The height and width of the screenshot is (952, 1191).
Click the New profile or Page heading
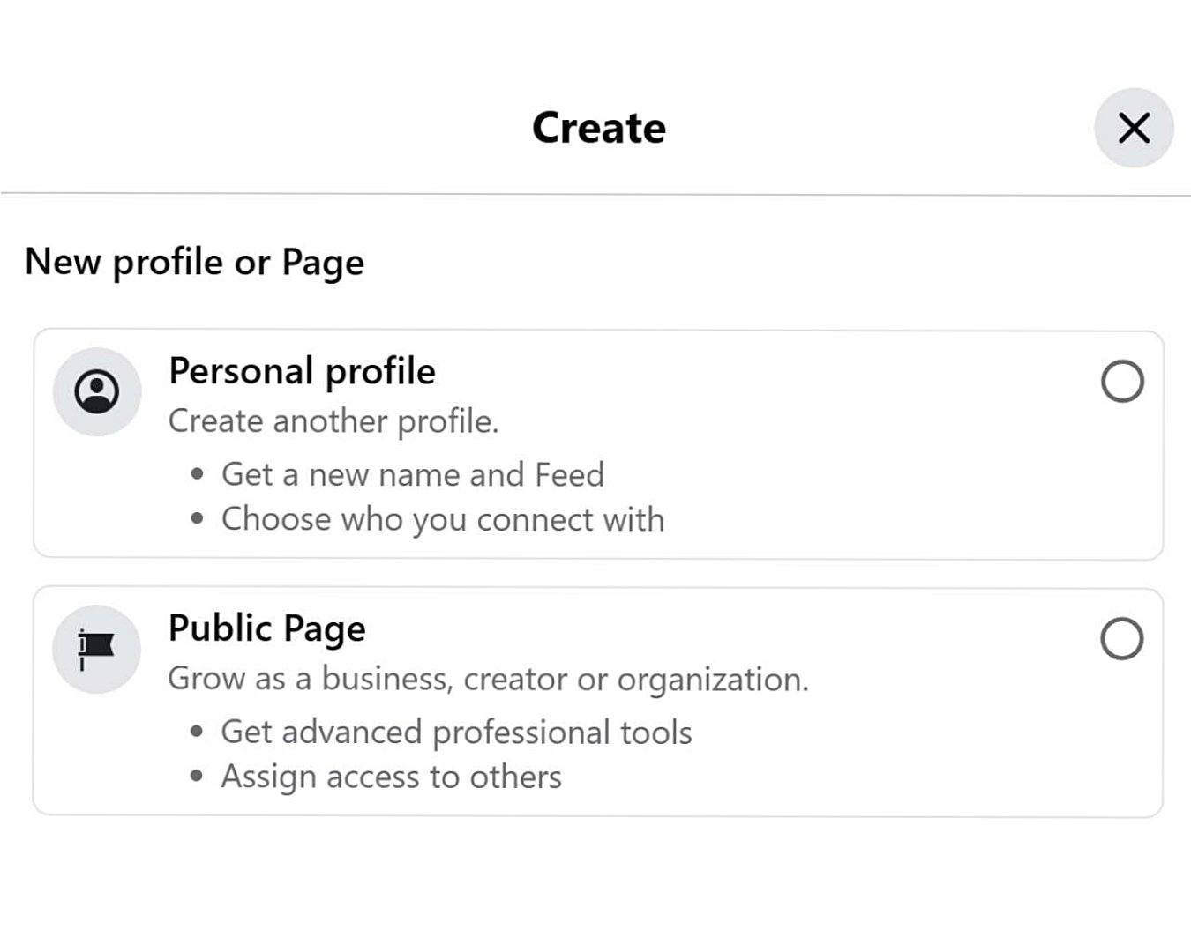point(194,262)
